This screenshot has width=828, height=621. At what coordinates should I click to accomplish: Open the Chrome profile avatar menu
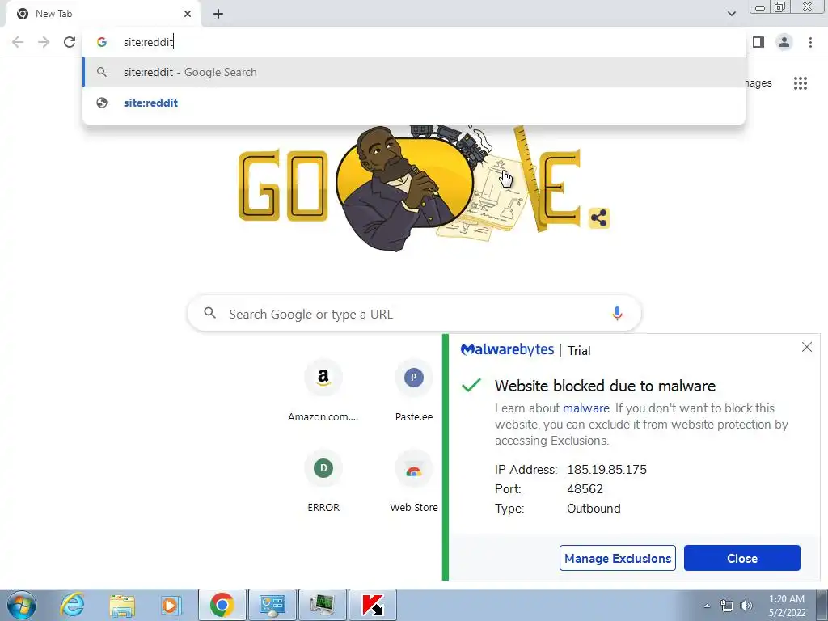[x=784, y=42]
